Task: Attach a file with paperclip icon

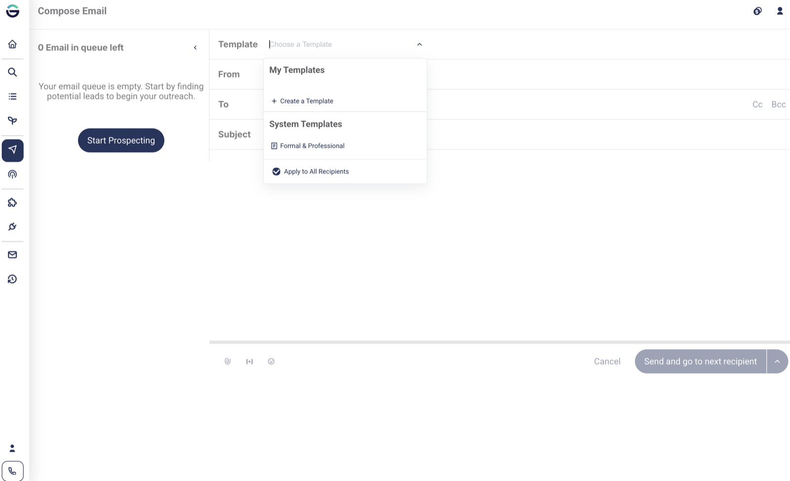Action: (228, 362)
